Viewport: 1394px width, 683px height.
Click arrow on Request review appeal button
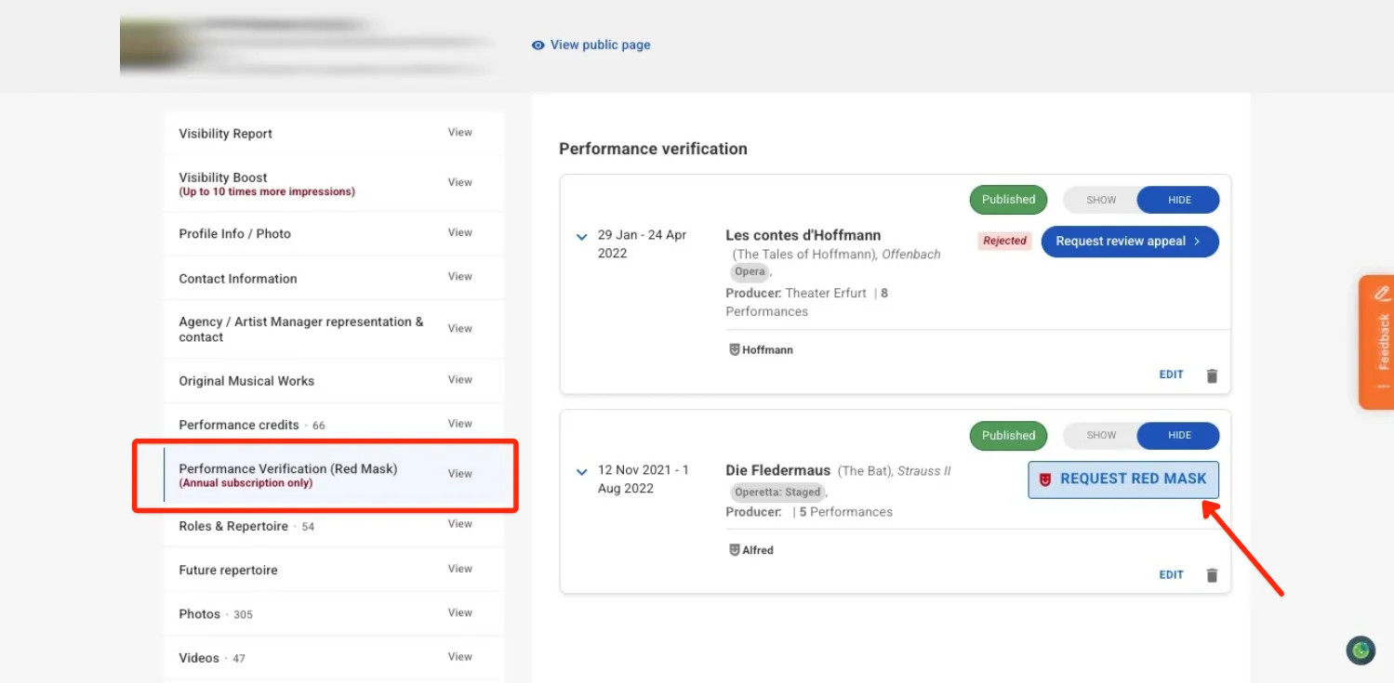tap(1197, 242)
